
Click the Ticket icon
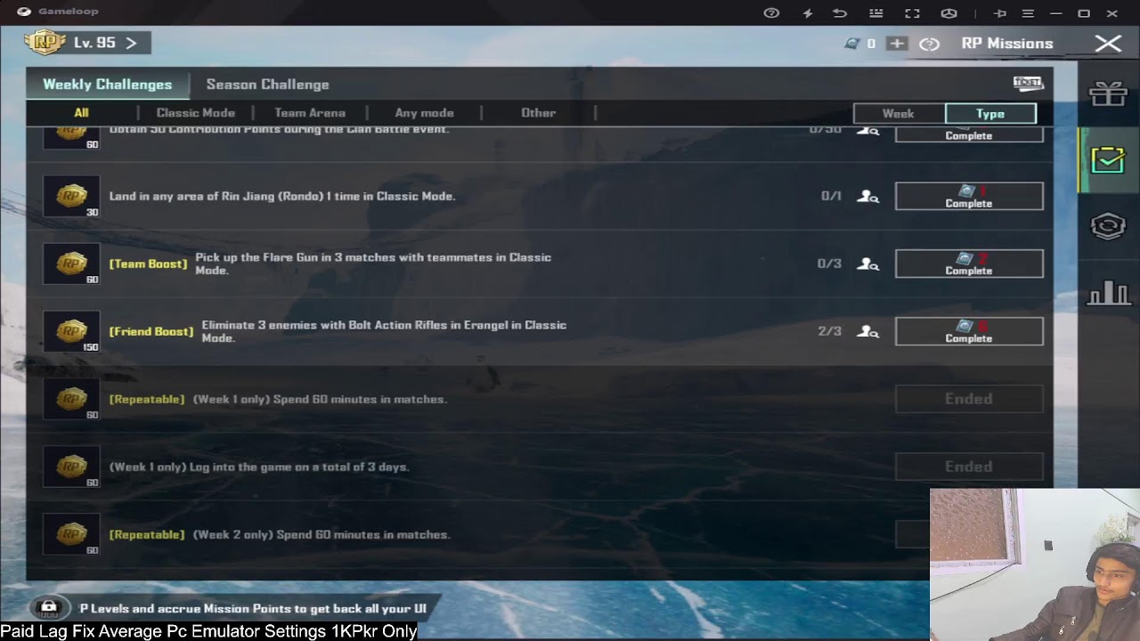1028,83
